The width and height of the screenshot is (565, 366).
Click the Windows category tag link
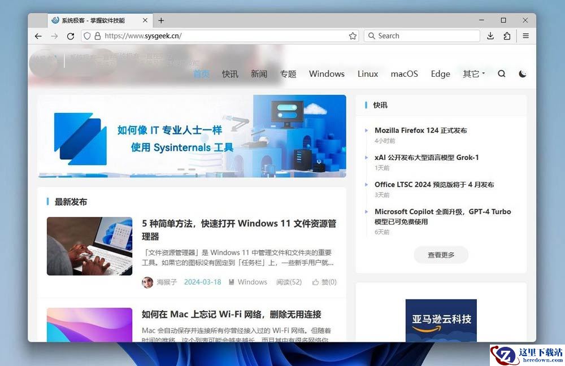252,282
